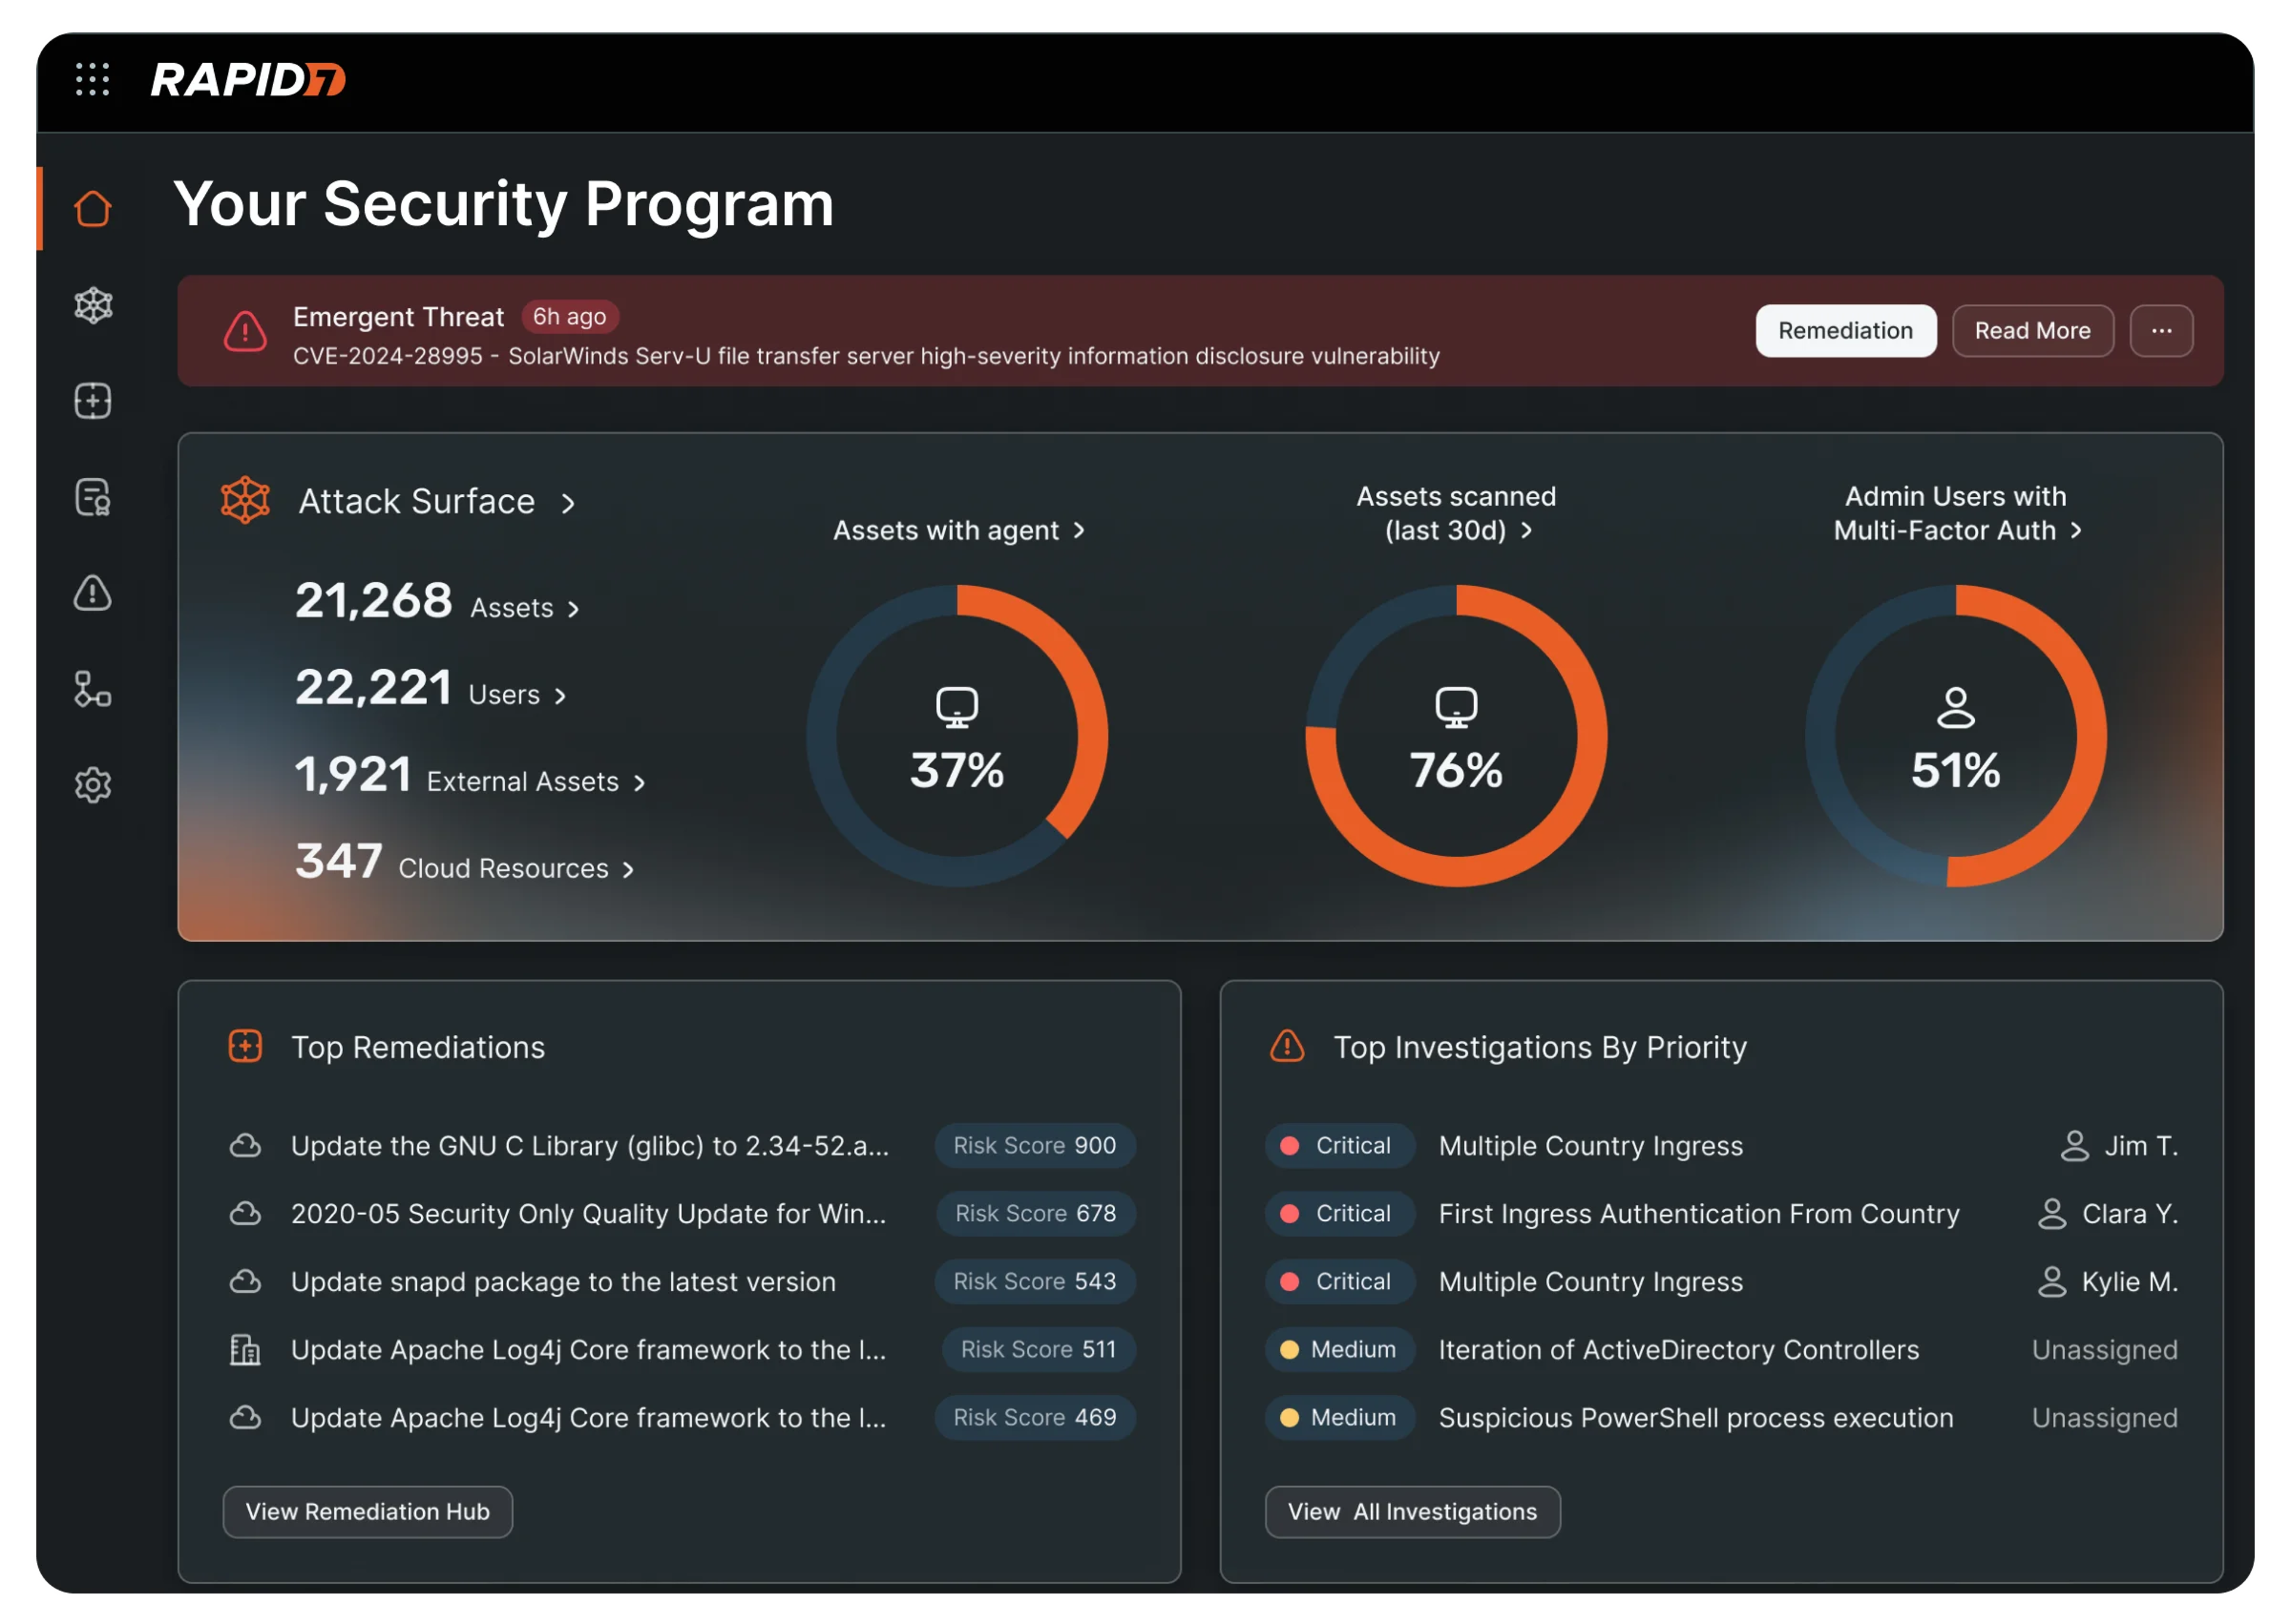The width and height of the screenshot is (2291, 1624).
Task: Open the 6h ago timestamp badge
Action: pyautogui.click(x=569, y=316)
